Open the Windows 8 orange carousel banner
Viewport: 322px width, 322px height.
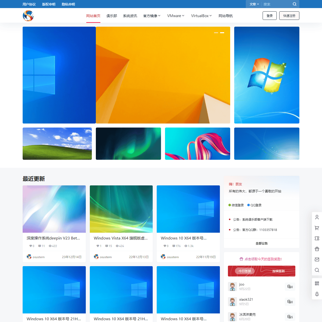click(163, 75)
